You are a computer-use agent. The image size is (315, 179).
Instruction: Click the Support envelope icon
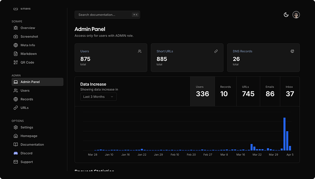pos(16,162)
